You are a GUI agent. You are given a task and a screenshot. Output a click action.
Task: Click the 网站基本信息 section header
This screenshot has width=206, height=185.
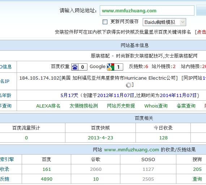click(135, 45)
